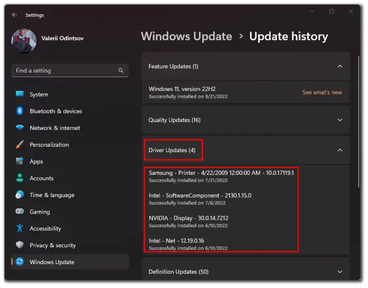The image size is (368, 288).
Task: Click the Personalization paintbrush icon
Action: tap(20, 144)
